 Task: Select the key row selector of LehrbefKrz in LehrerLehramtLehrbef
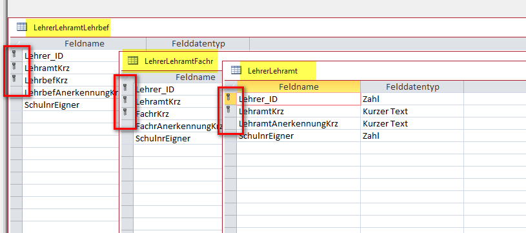click(15, 80)
